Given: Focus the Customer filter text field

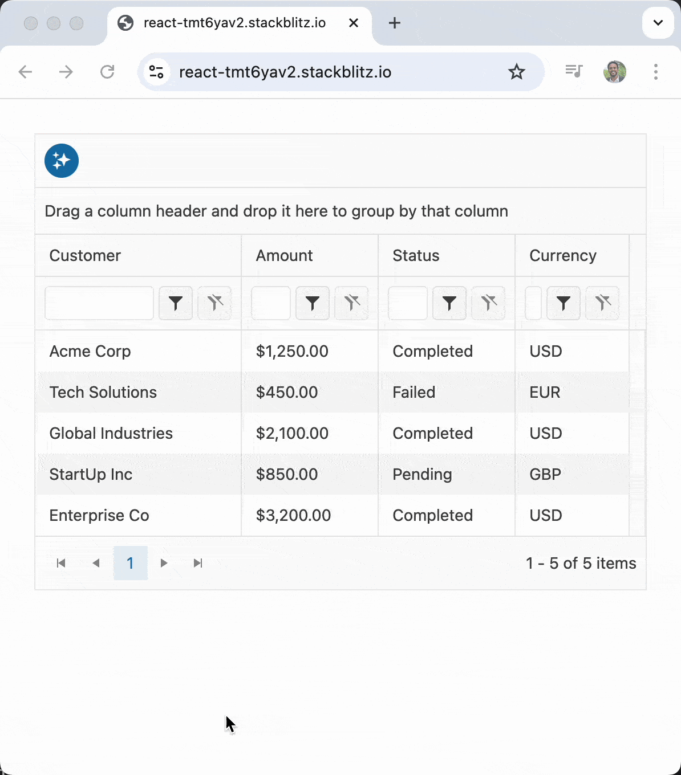Looking at the screenshot, I should [x=99, y=303].
